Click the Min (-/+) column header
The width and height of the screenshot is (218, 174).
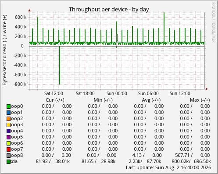(x=103, y=100)
